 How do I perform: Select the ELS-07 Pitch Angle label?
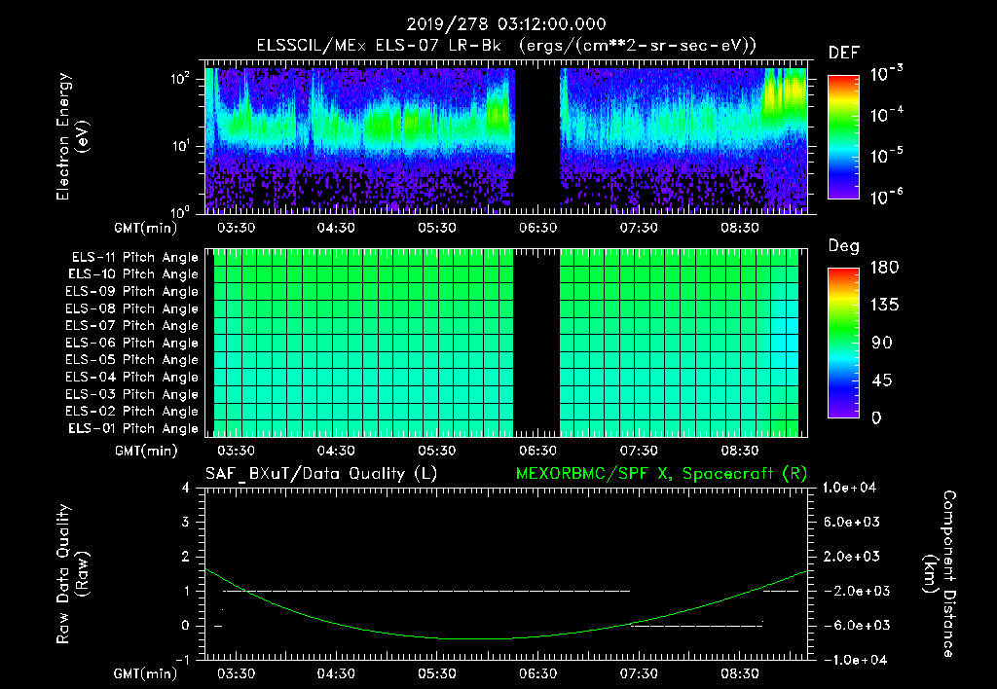(x=131, y=325)
